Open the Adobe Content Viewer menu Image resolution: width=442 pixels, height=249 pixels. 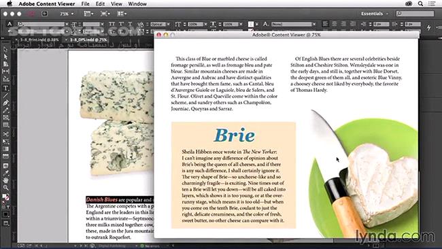(47, 4)
